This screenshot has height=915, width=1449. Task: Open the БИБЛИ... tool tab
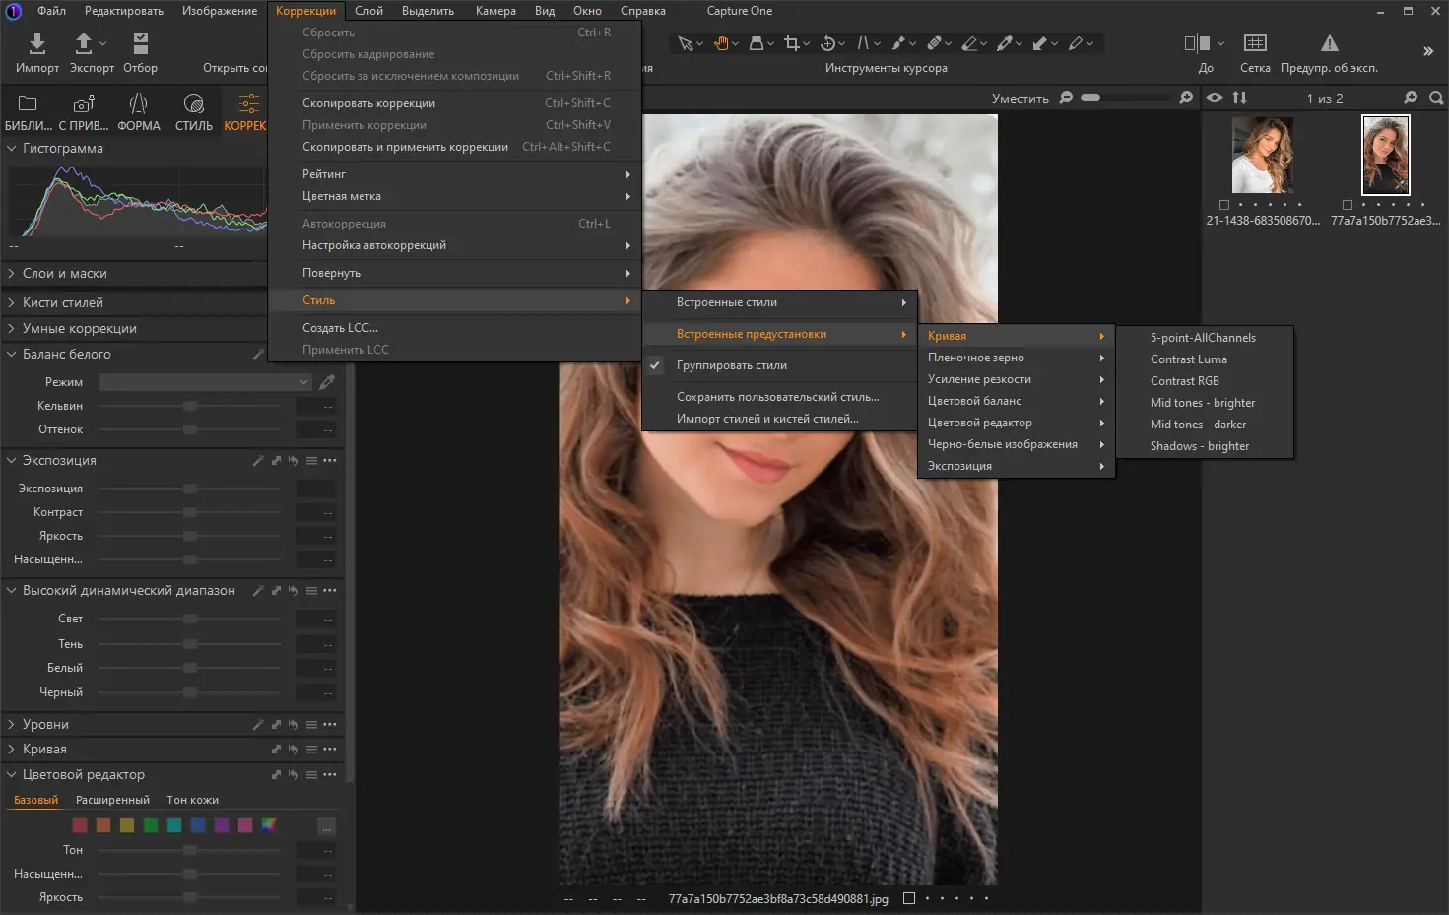[x=27, y=108]
